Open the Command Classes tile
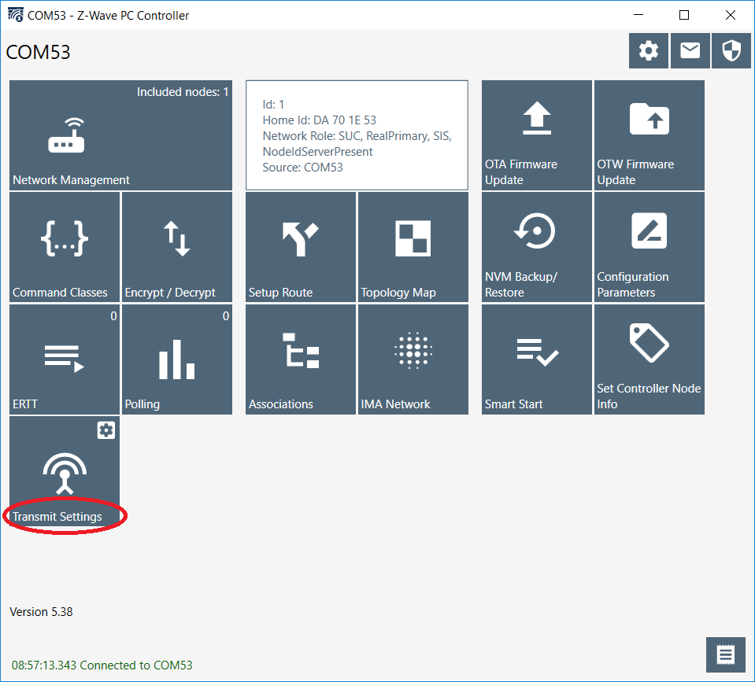Image resolution: width=755 pixels, height=682 pixels. 65,247
